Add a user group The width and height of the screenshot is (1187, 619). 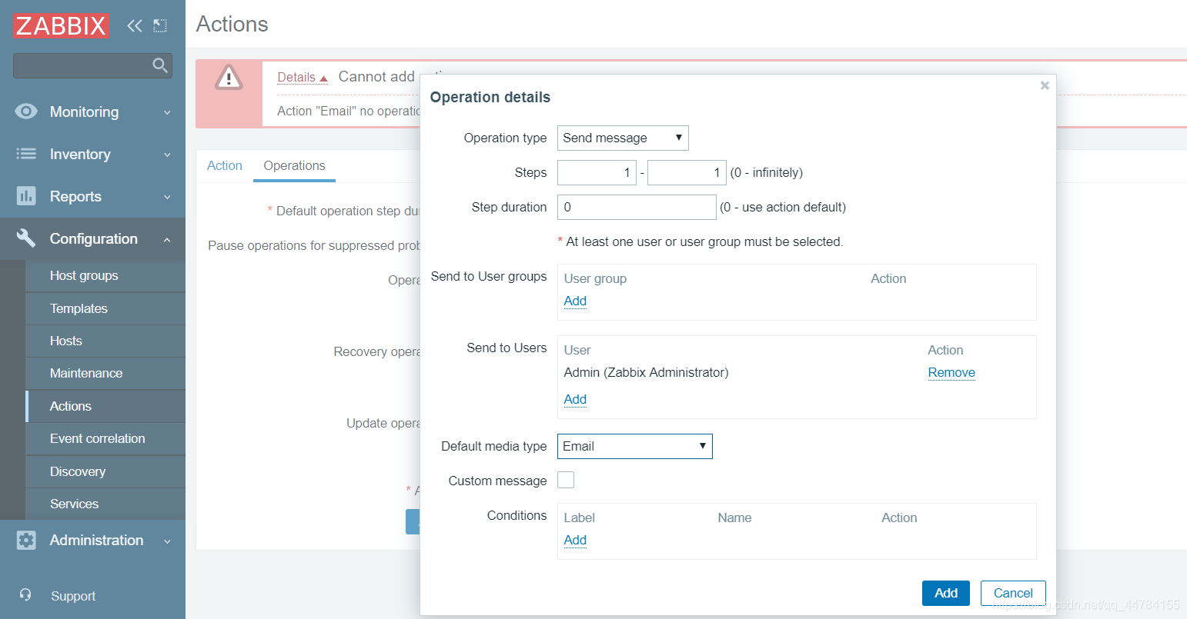(x=575, y=301)
